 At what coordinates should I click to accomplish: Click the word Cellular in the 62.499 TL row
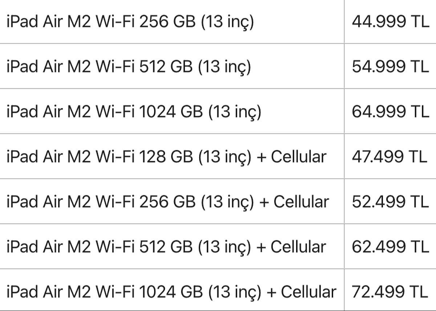(299, 247)
